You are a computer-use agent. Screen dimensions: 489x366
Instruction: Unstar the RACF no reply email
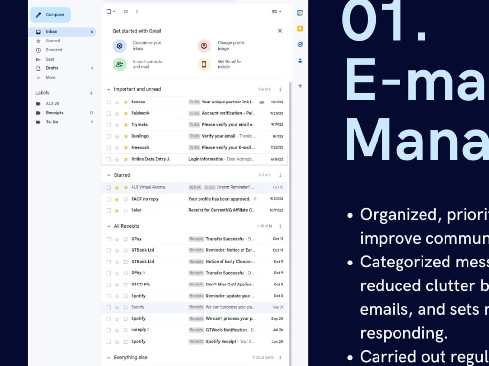coord(117,199)
